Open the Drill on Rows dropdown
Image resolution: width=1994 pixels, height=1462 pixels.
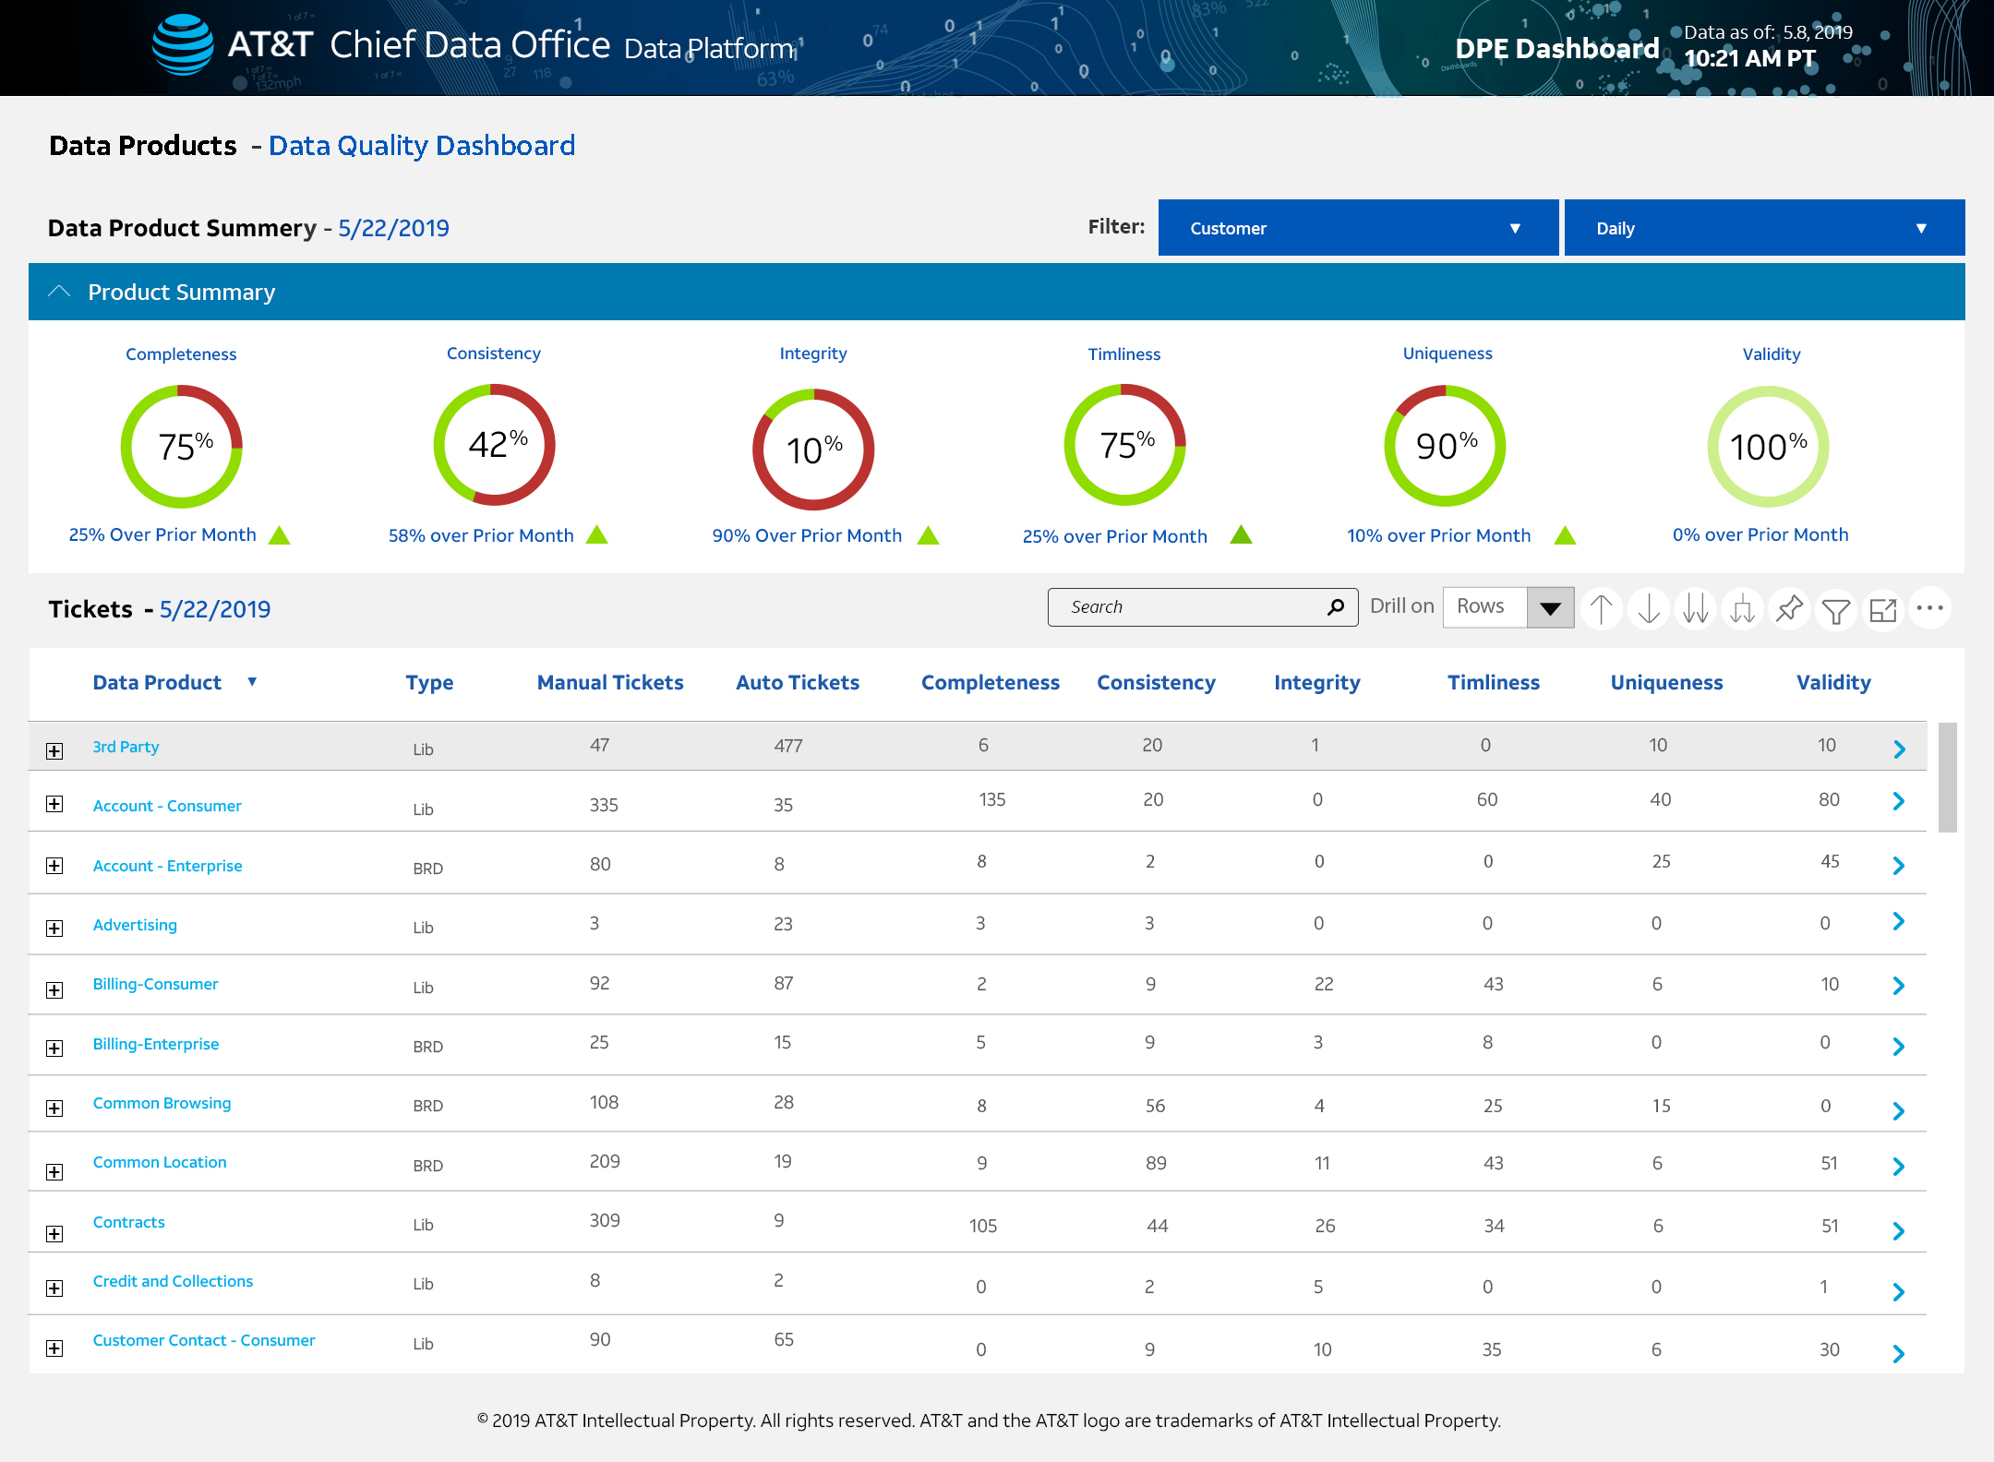[x=1550, y=607]
